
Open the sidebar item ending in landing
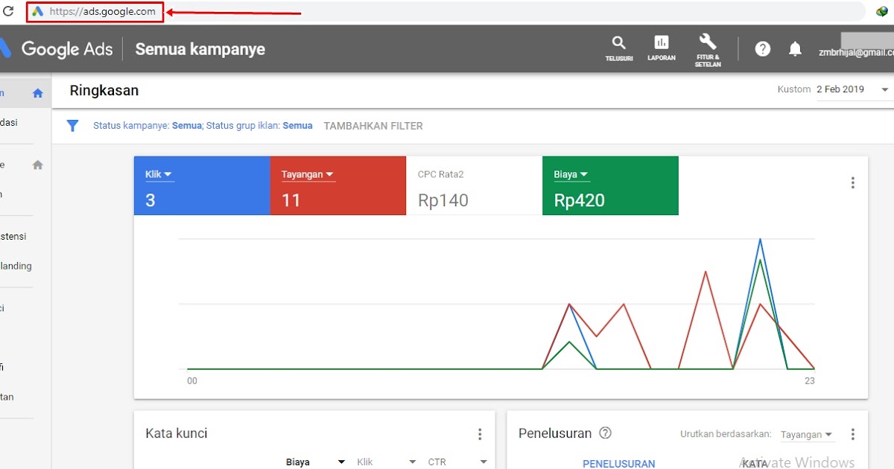click(x=16, y=266)
